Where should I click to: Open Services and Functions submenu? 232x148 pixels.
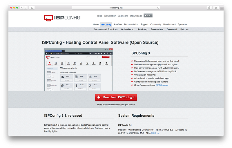[x=106, y=29]
